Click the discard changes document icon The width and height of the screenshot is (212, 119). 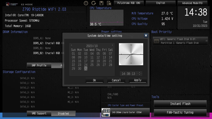coord(109,3)
